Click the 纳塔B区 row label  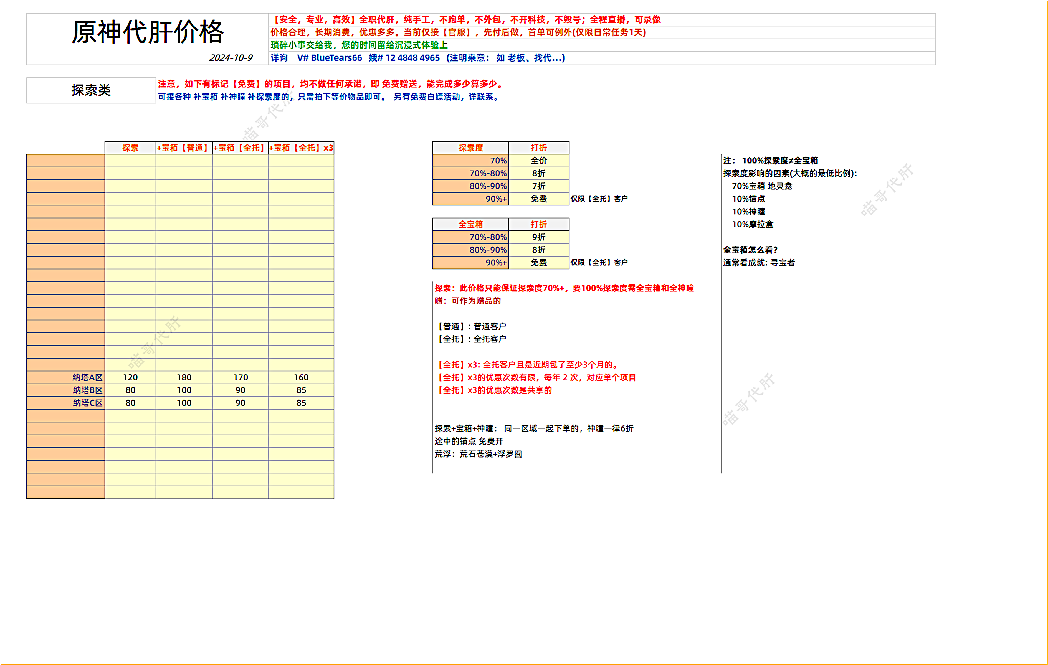tap(87, 390)
